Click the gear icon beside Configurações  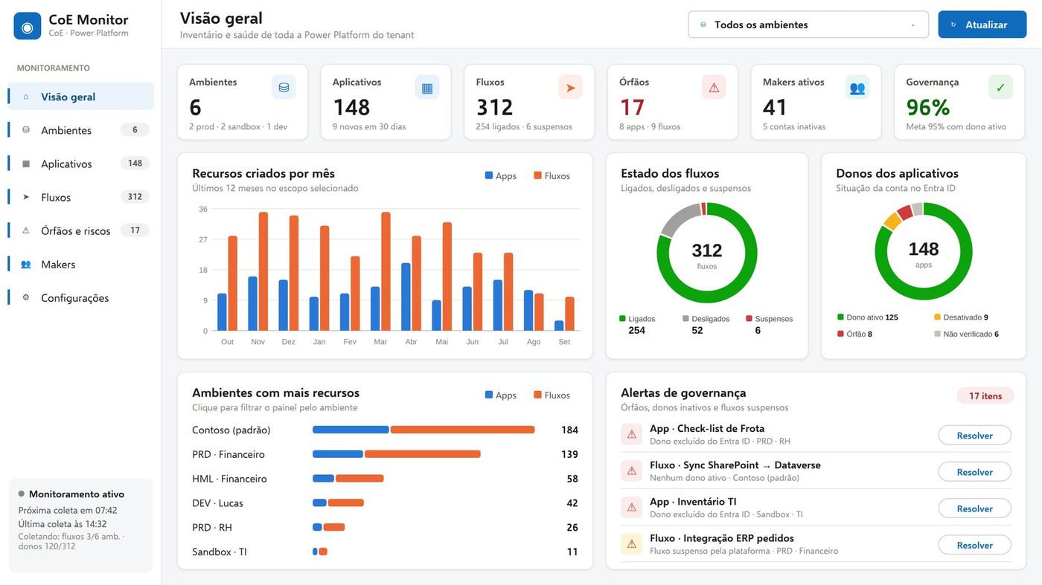26,297
